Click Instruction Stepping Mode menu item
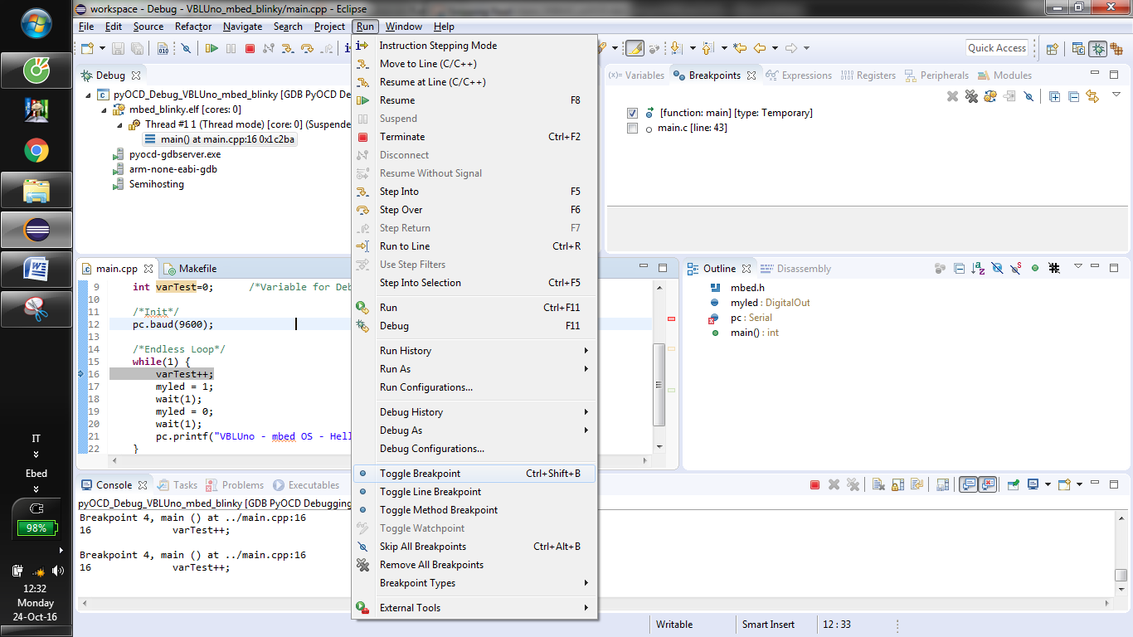1133x637 pixels. [x=474, y=46]
